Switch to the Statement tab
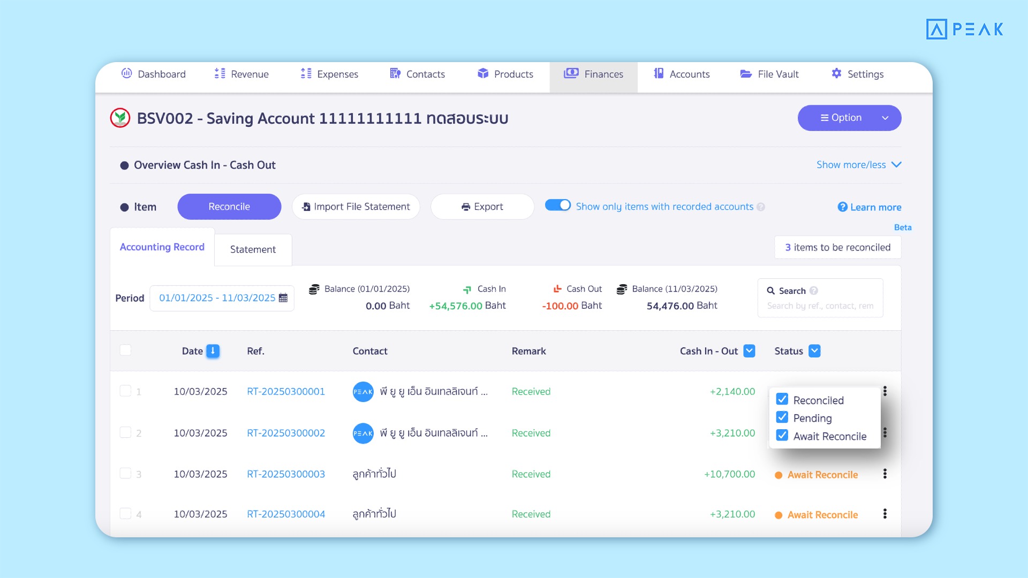 [253, 249]
